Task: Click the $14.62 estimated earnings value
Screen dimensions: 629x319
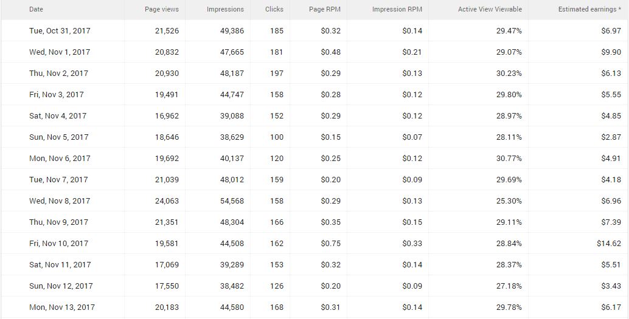Action: click(609, 243)
